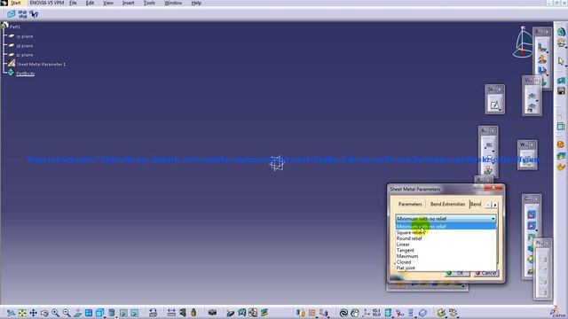The image size is (568, 319).
Task: Open the View menu
Action: click(108, 3)
